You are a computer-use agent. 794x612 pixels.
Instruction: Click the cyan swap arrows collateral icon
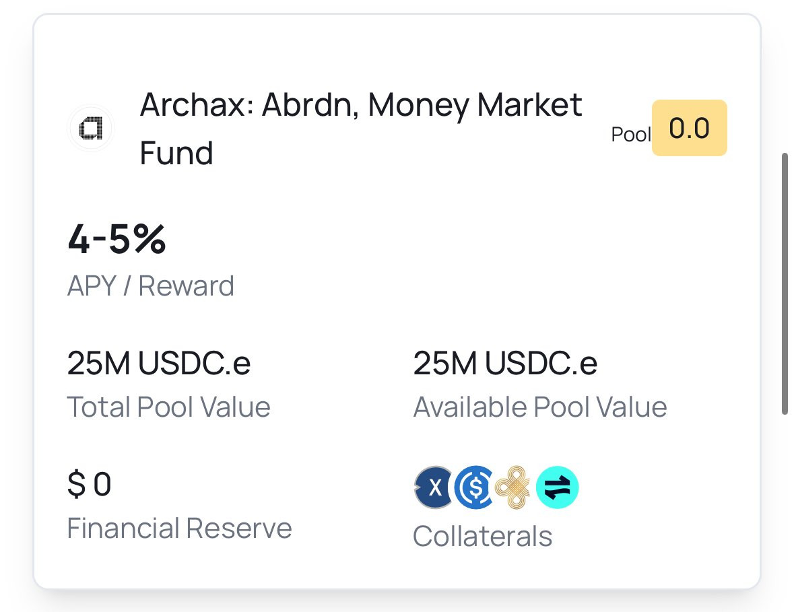click(557, 487)
